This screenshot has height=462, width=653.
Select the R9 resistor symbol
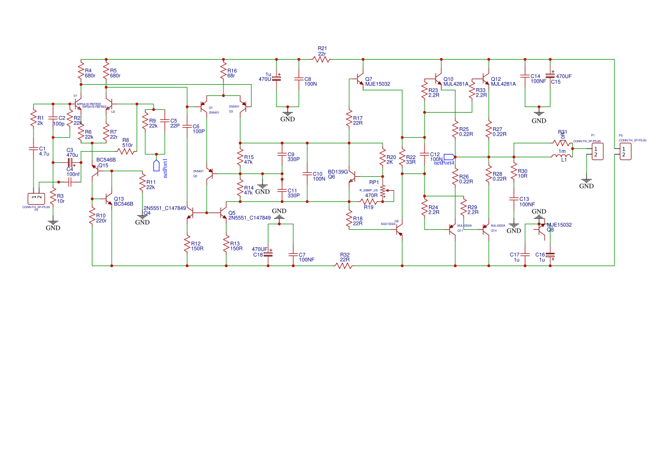[x=145, y=121]
